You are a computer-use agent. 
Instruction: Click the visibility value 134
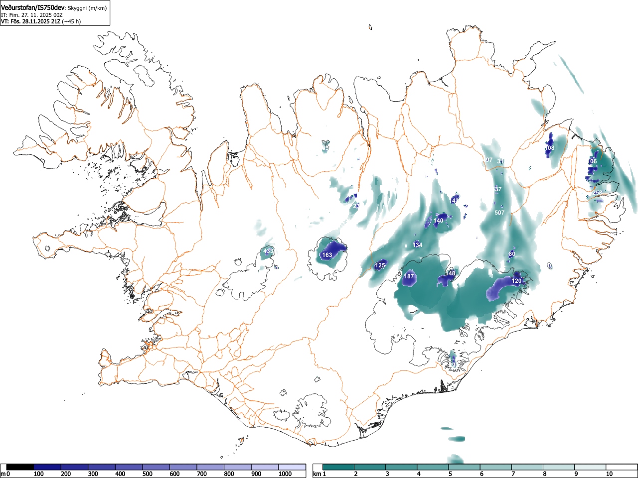(417, 245)
